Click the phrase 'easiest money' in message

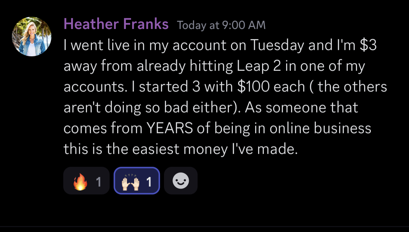180,149
